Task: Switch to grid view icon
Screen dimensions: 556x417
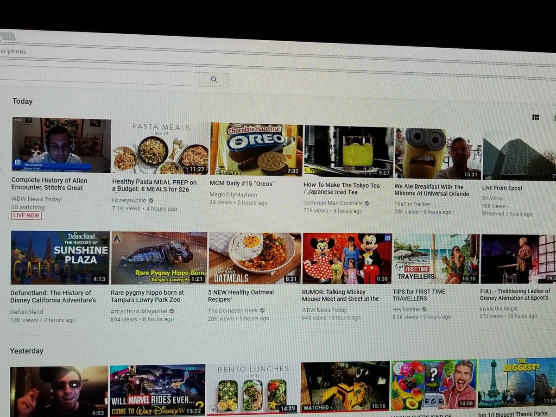Action: [536, 118]
